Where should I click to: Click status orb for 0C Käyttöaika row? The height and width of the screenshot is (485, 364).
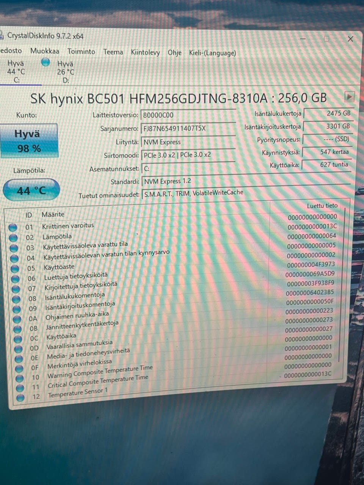coord(18,339)
